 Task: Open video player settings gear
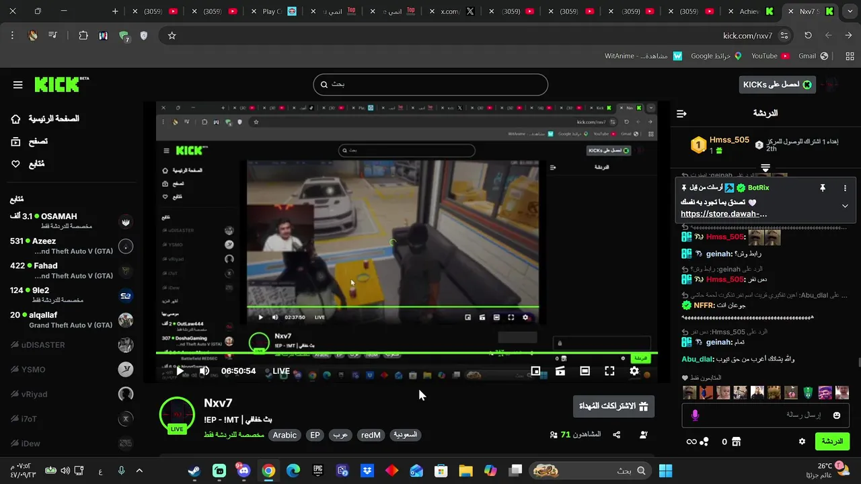(634, 371)
